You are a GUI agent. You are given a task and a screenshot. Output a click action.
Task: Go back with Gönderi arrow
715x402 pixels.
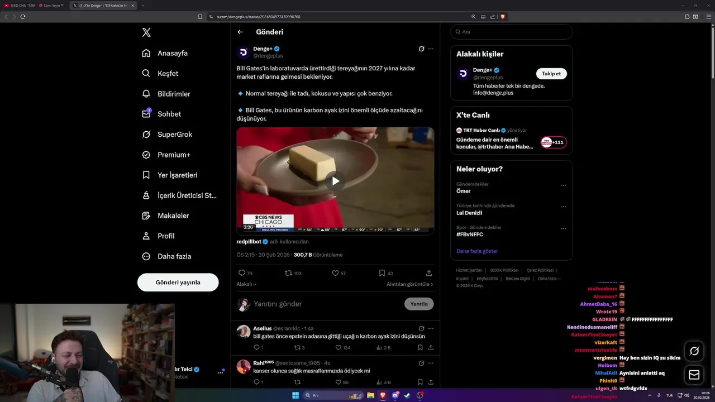click(240, 32)
